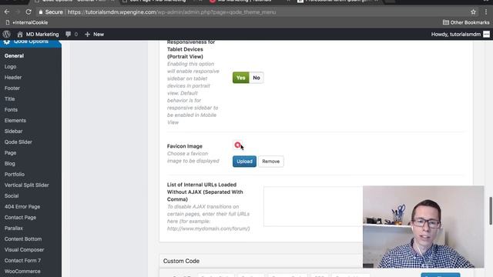Open the Page options section
This screenshot has height=277, width=493.
tap(10, 152)
